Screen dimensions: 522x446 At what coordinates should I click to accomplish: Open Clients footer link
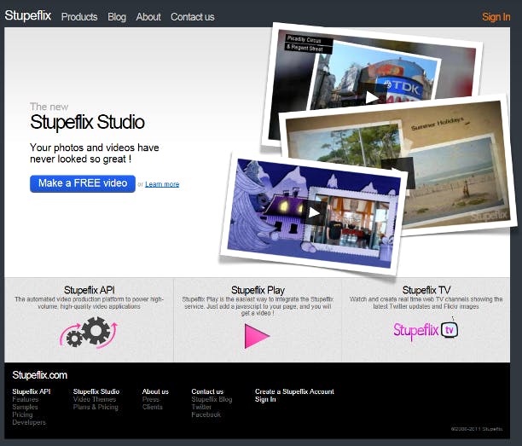153,407
